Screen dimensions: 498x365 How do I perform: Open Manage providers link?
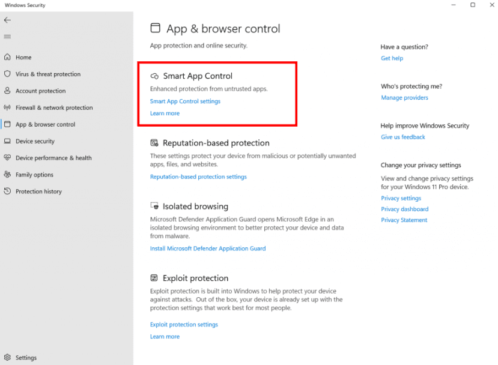pyautogui.click(x=405, y=97)
